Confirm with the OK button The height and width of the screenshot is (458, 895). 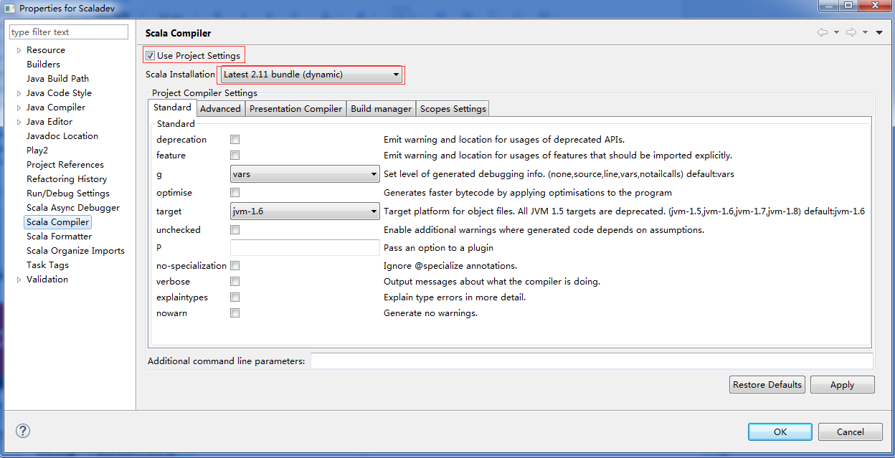tap(780, 431)
